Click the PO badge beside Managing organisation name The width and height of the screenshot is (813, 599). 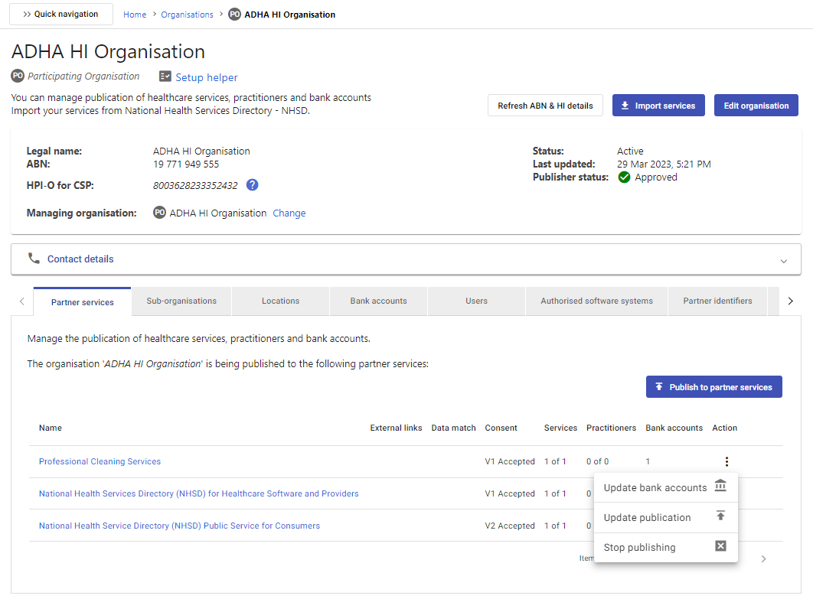point(159,213)
